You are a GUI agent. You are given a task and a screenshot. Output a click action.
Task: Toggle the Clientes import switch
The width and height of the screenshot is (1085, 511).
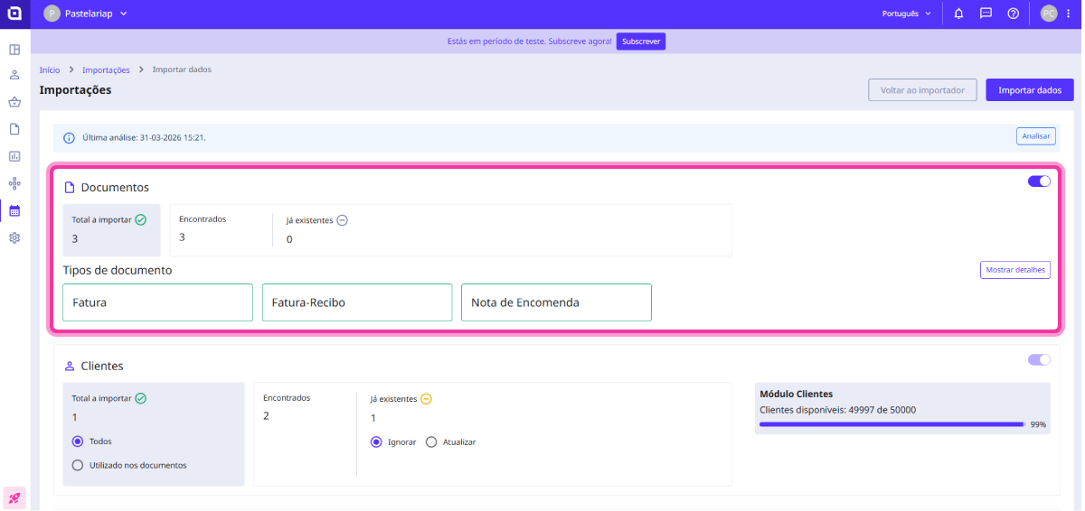pyautogui.click(x=1039, y=359)
